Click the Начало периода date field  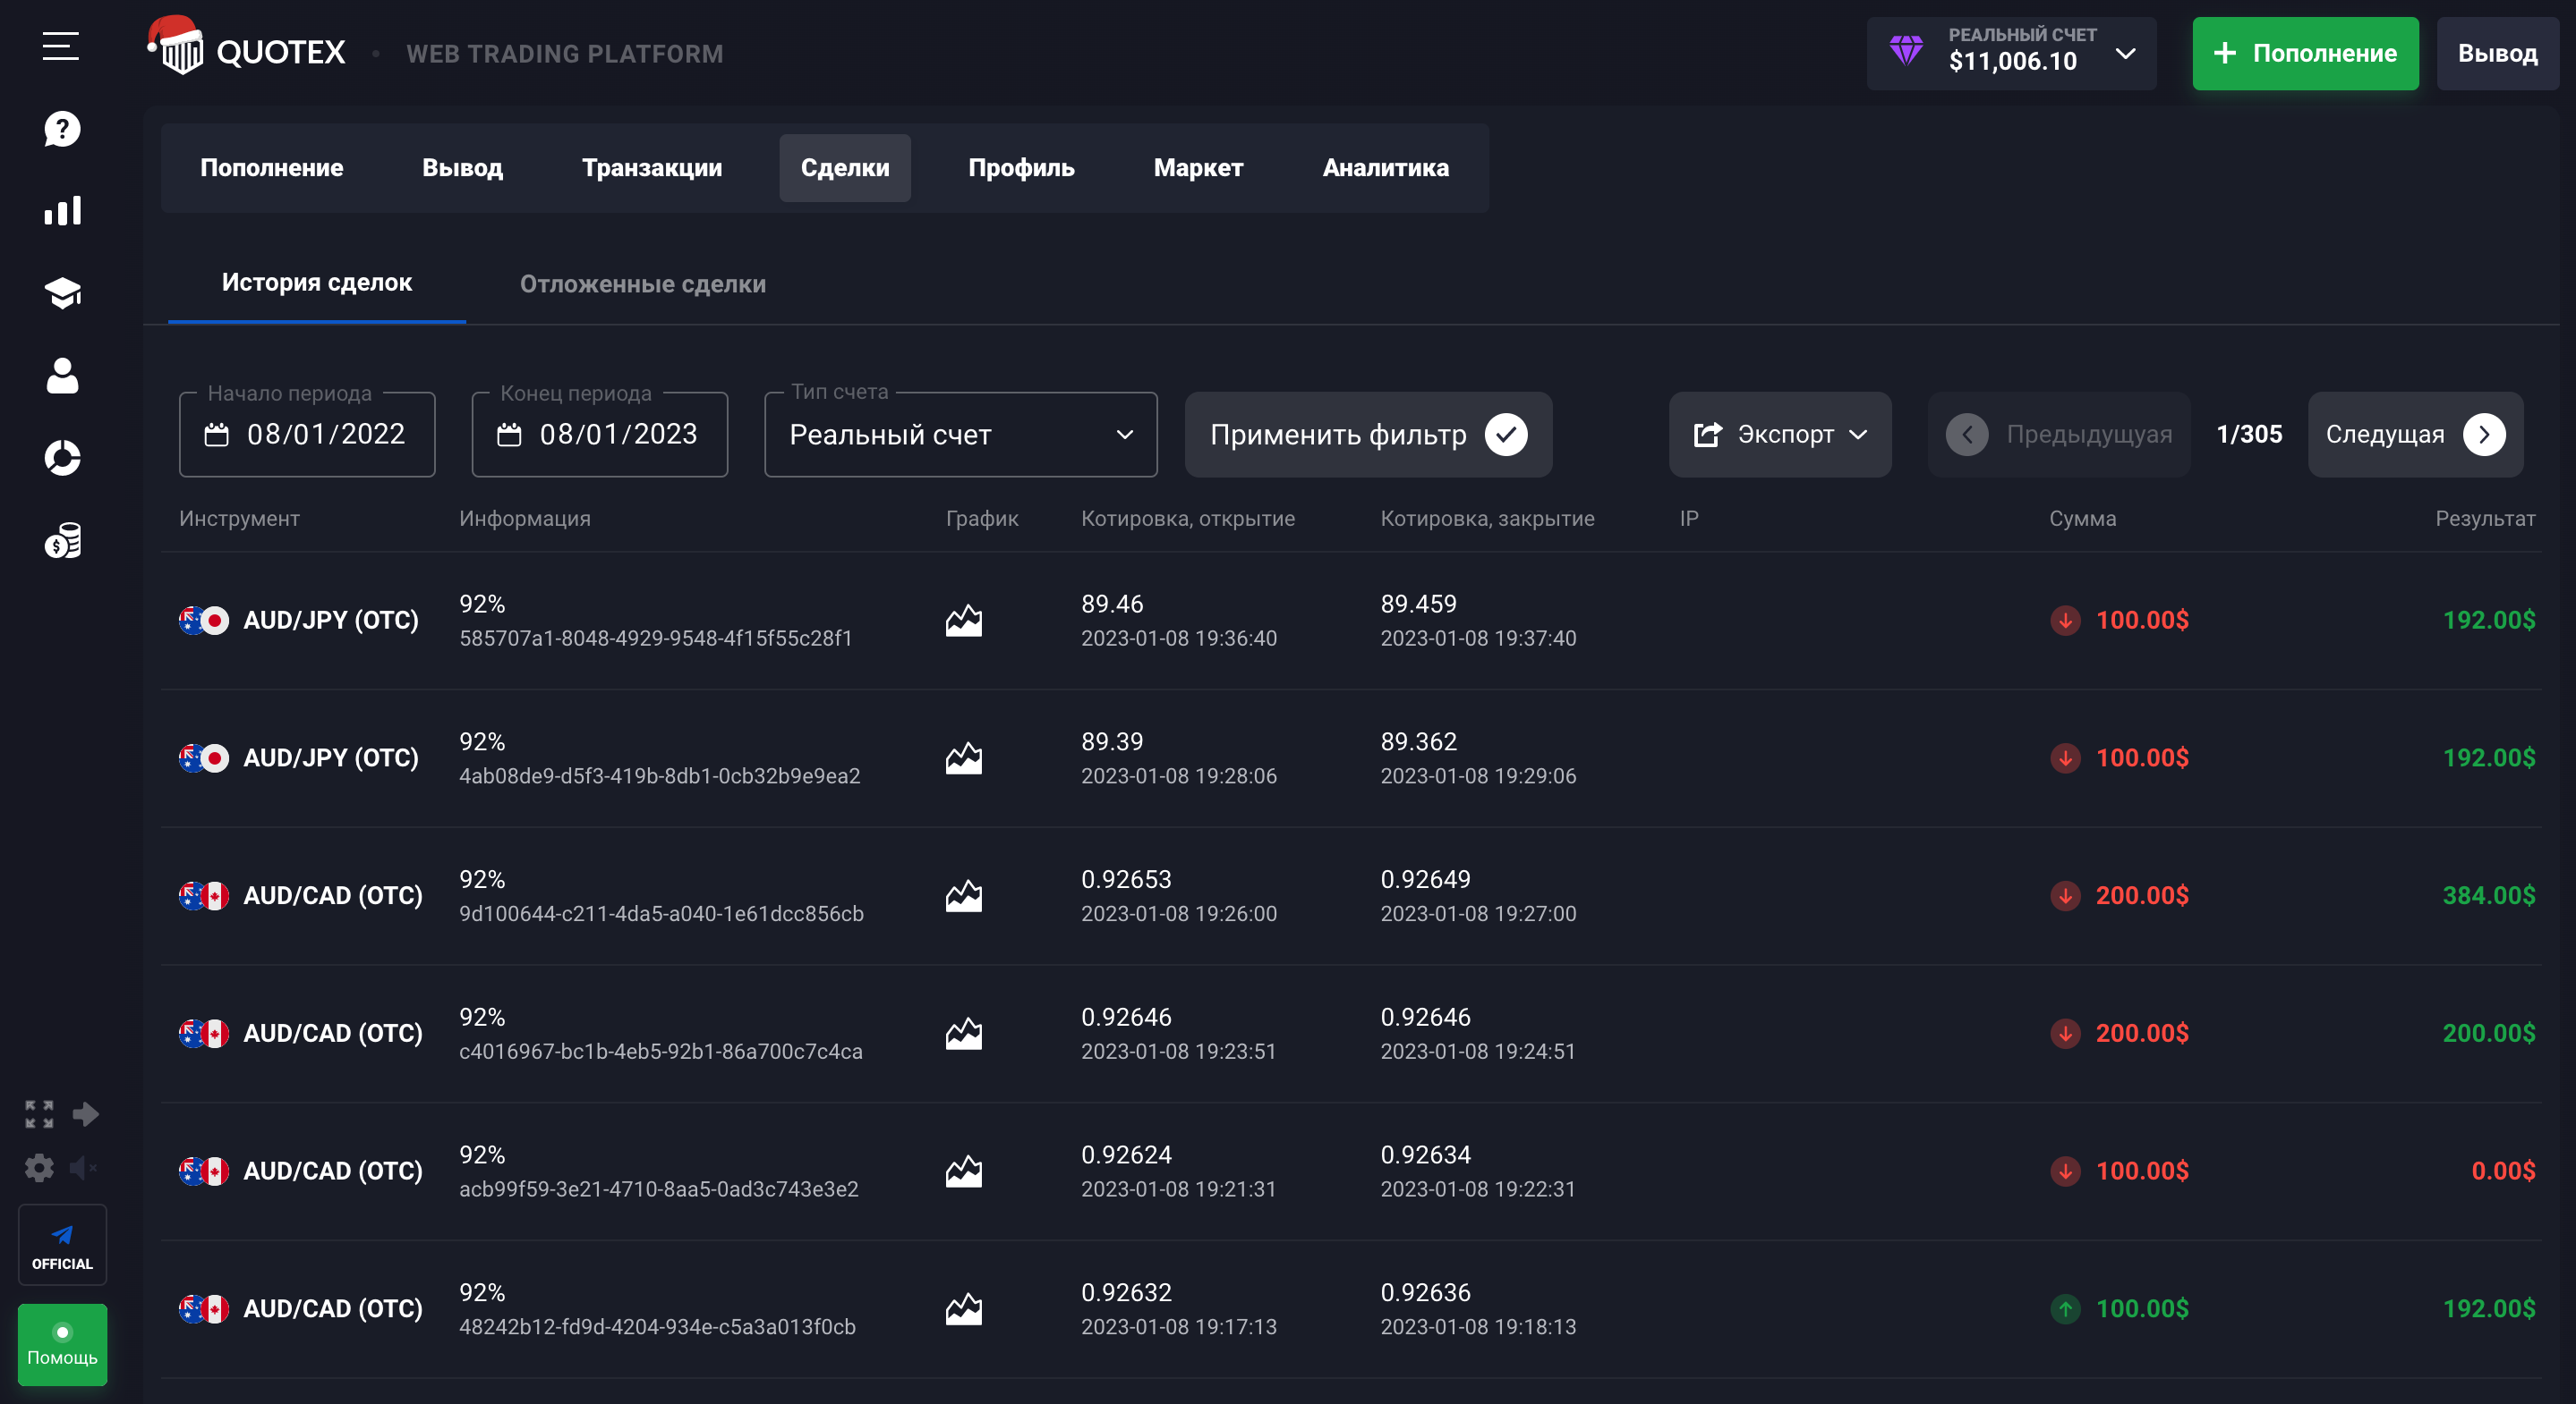click(x=307, y=434)
